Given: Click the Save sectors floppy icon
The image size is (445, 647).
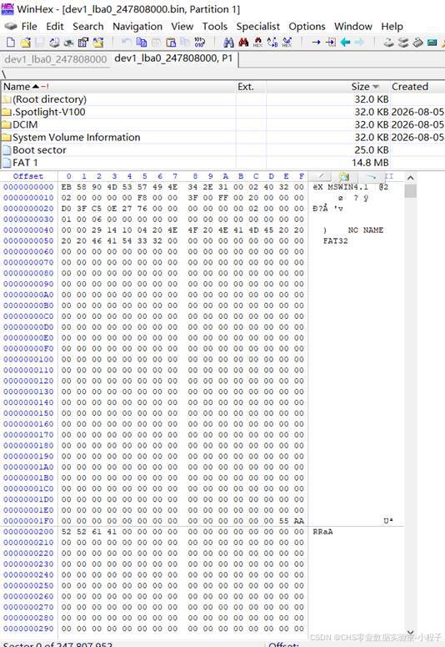Looking at the screenshot, I should 40,42.
